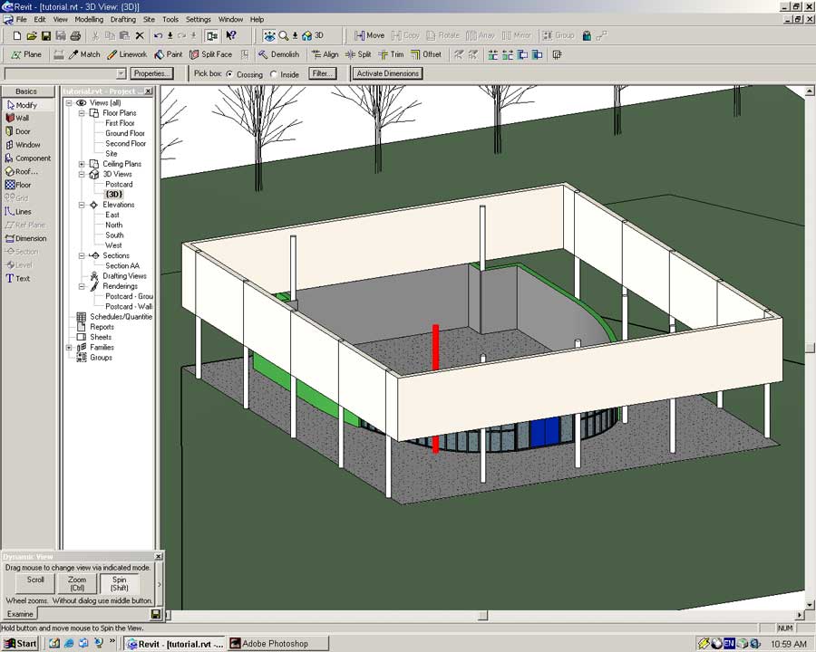Open the Modelling menu
The width and height of the screenshot is (816, 652).
click(89, 19)
